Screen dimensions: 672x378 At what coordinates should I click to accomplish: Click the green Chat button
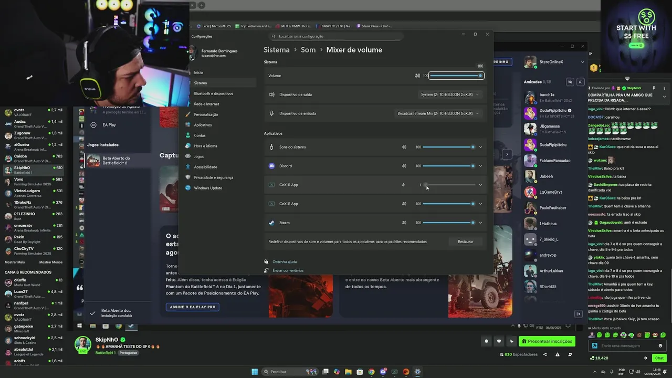click(659, 358)
